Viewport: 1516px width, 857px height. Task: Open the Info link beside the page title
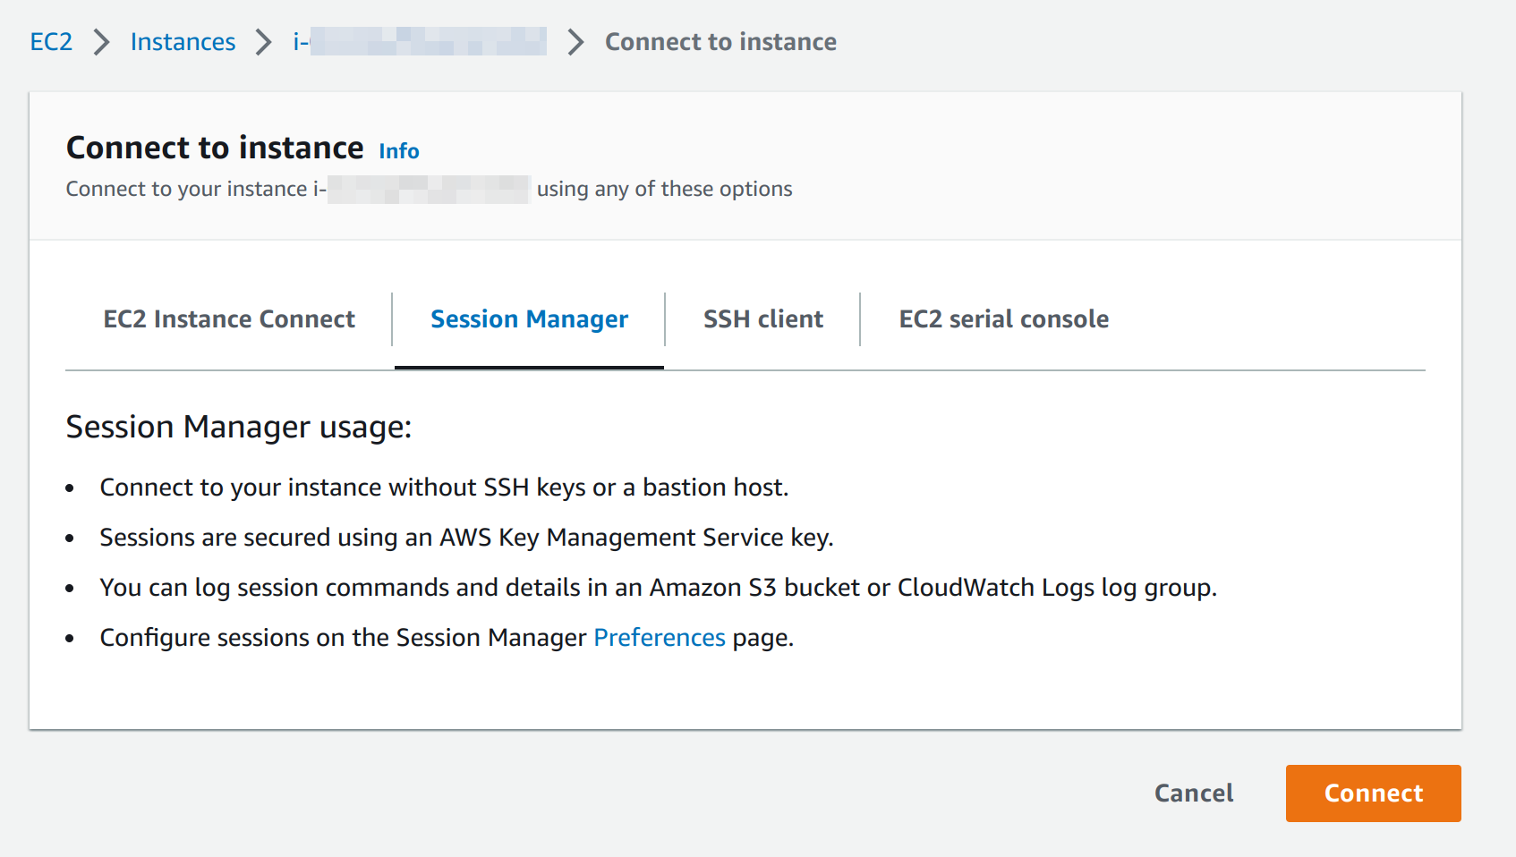point(398,151)
